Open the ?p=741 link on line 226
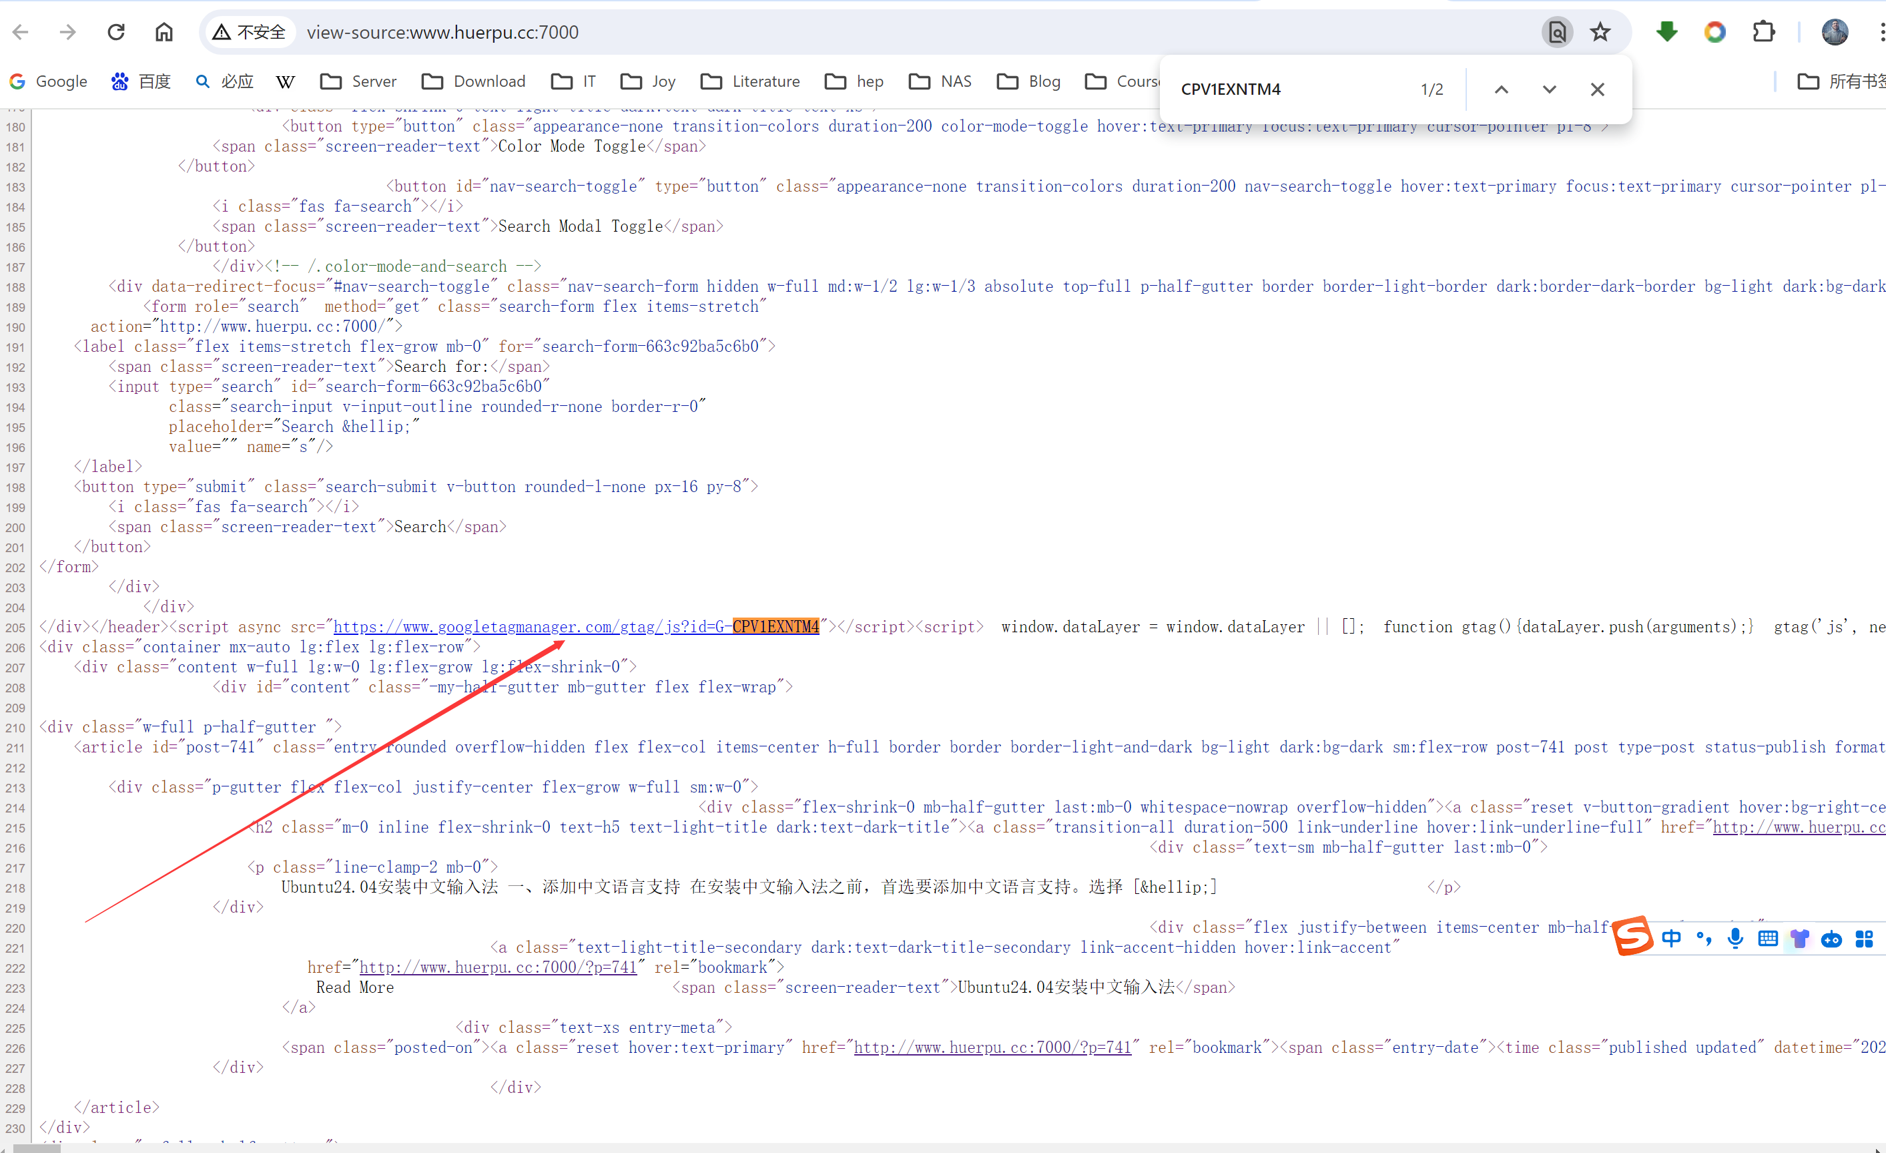This screenshot has width=1886, height=1153. click(x=993, y=1048)
